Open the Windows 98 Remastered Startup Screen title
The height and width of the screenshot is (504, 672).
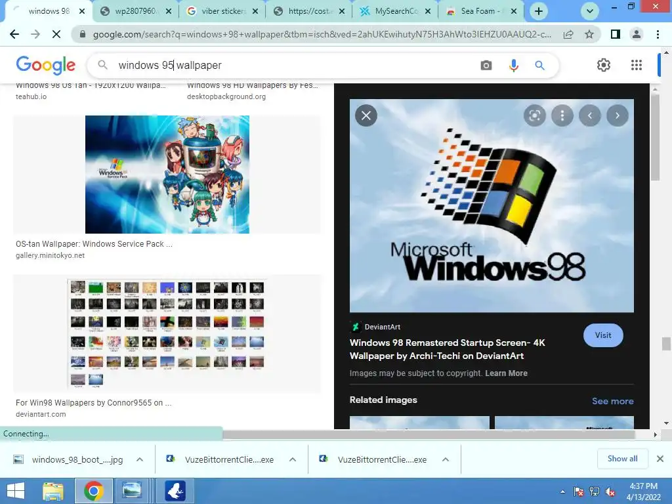[x=448, y=349]
